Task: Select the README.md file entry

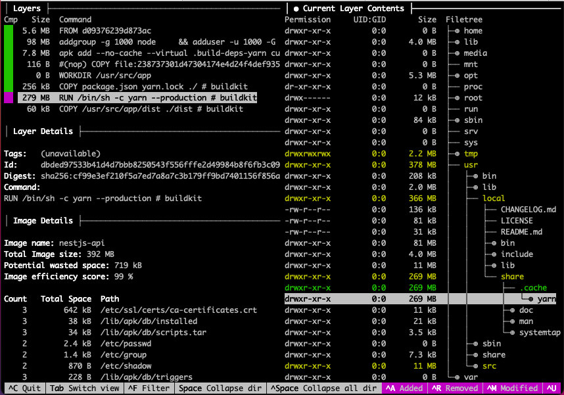Action: pos(521,232)
